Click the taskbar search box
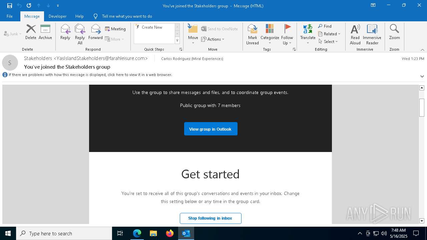The image size is (427, 240). (x=64, y=233)
